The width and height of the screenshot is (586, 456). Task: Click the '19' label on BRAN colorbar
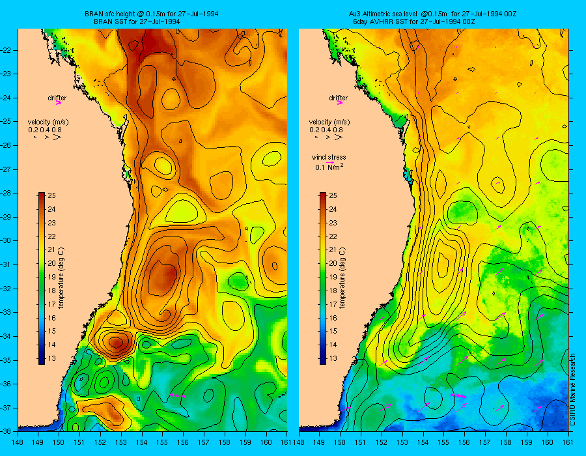point(51,277)
